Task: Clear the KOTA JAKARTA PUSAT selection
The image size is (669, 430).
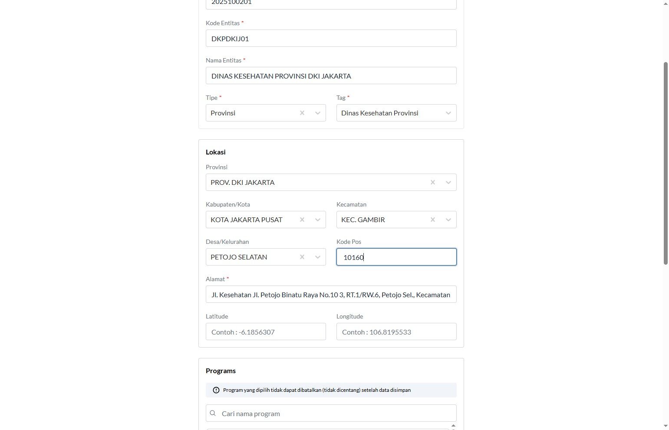Action: 302,220
